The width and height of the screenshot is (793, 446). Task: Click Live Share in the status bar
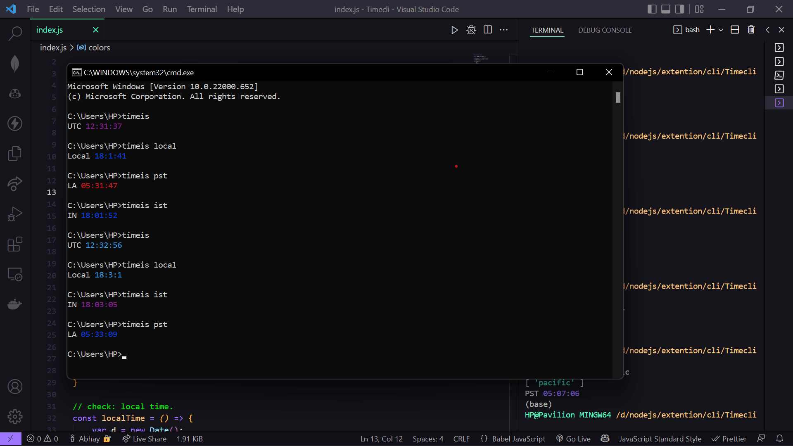[145, 439]
